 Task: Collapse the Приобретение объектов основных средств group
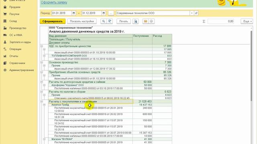42,72
